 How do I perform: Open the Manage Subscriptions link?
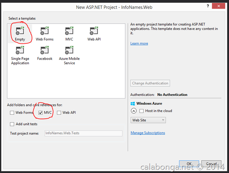point(148,133)
